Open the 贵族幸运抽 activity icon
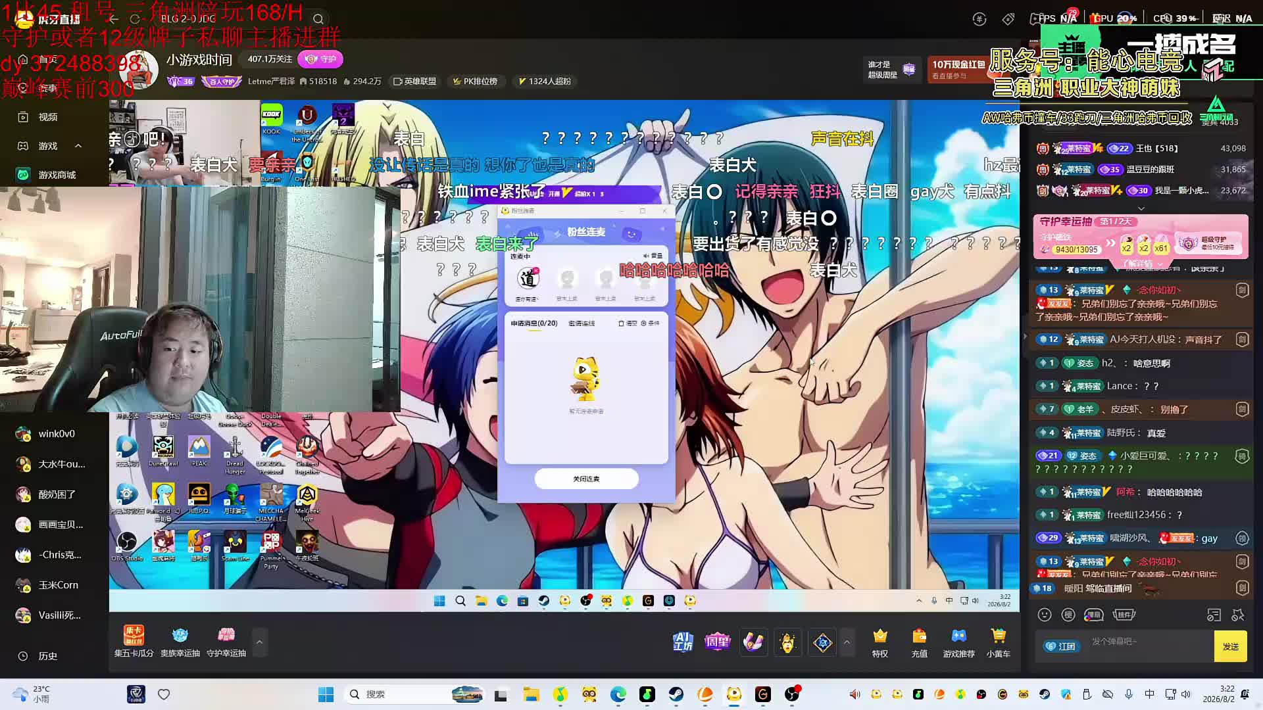The height and width of the screenshot is (710, 1263). pos(180,642)
